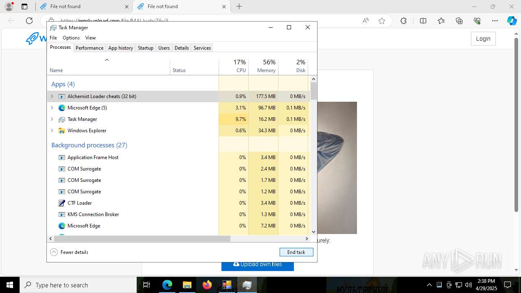Open the notification center icon
Screen dimensions: 521x293
[x=508, y=285]
